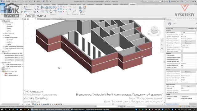The width and height of the screenshot is (197, 111).
Task: Open the View ribbon tab
Action: coord(84,4)
